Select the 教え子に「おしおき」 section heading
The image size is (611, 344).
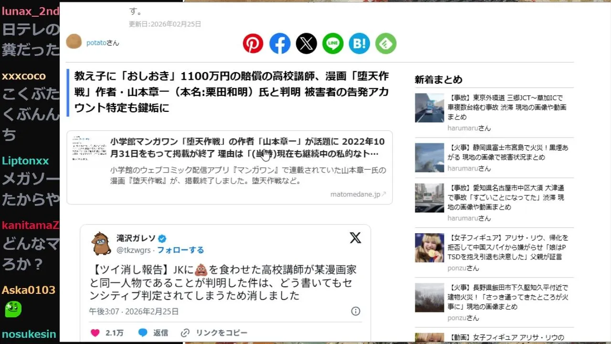tap(231, 92)
